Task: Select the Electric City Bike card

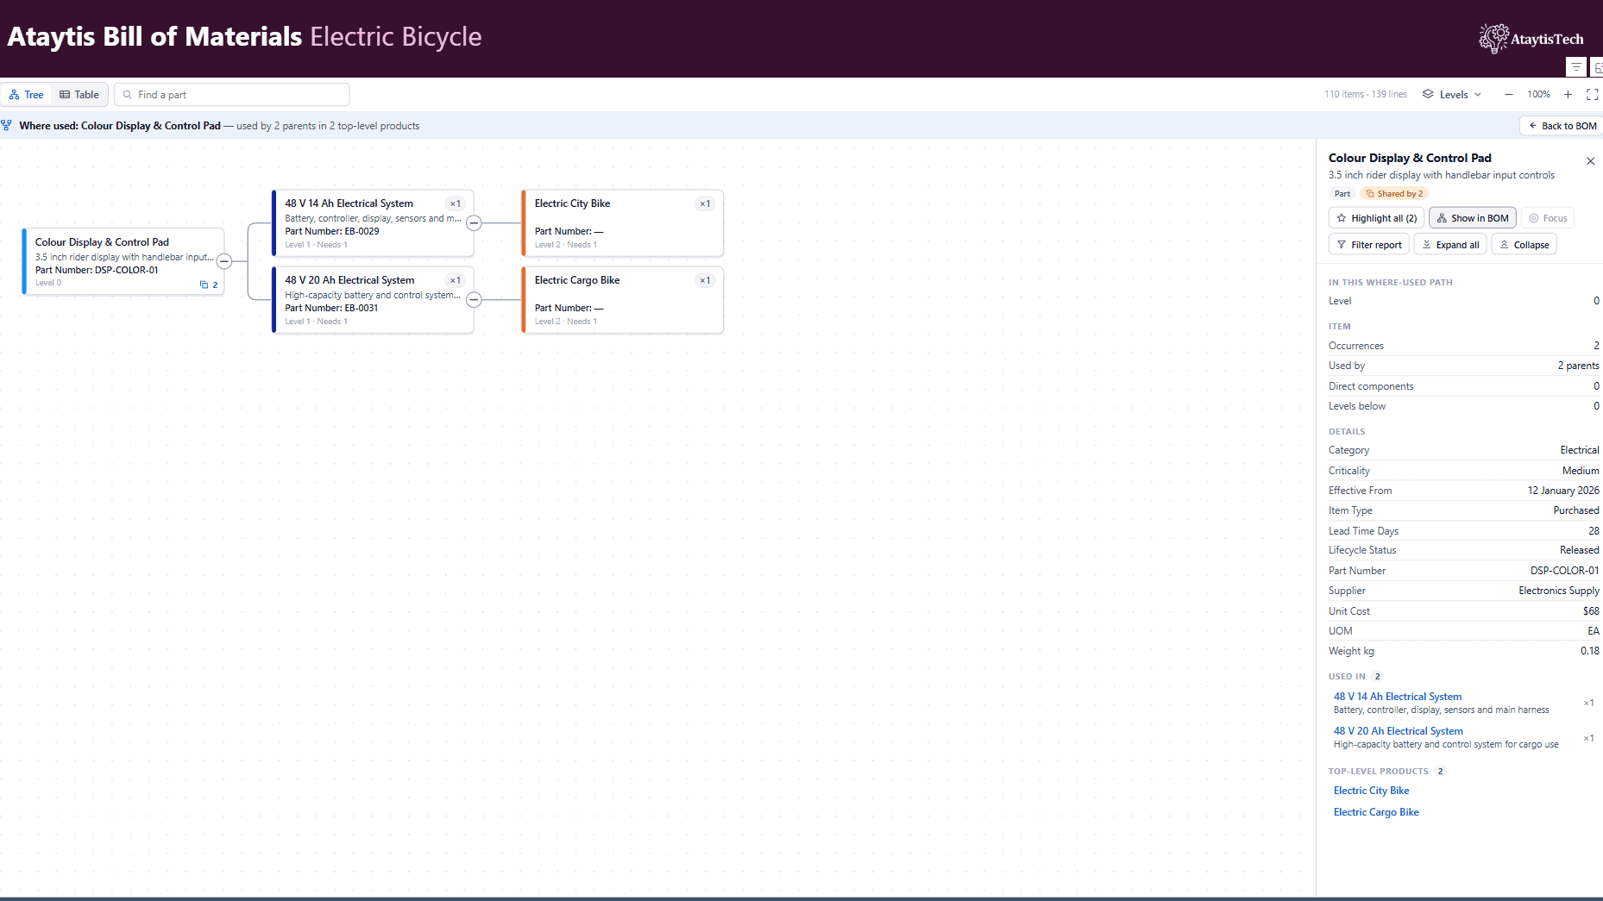Action: click(622, 223)
